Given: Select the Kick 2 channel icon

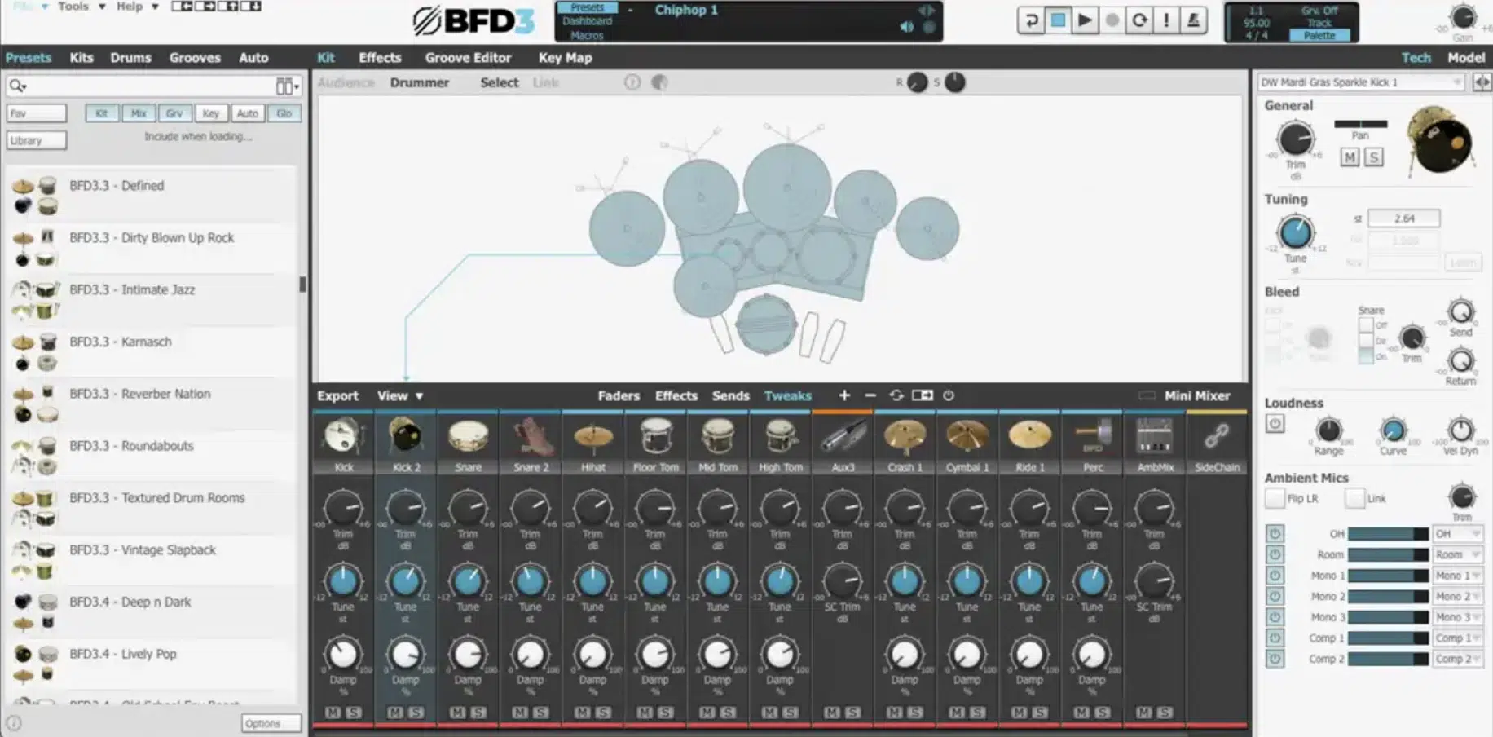Looking at the screenshot, I should (405, 436).
